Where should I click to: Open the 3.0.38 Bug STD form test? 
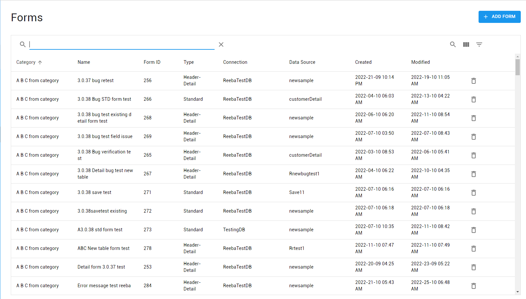pos(104,99)
